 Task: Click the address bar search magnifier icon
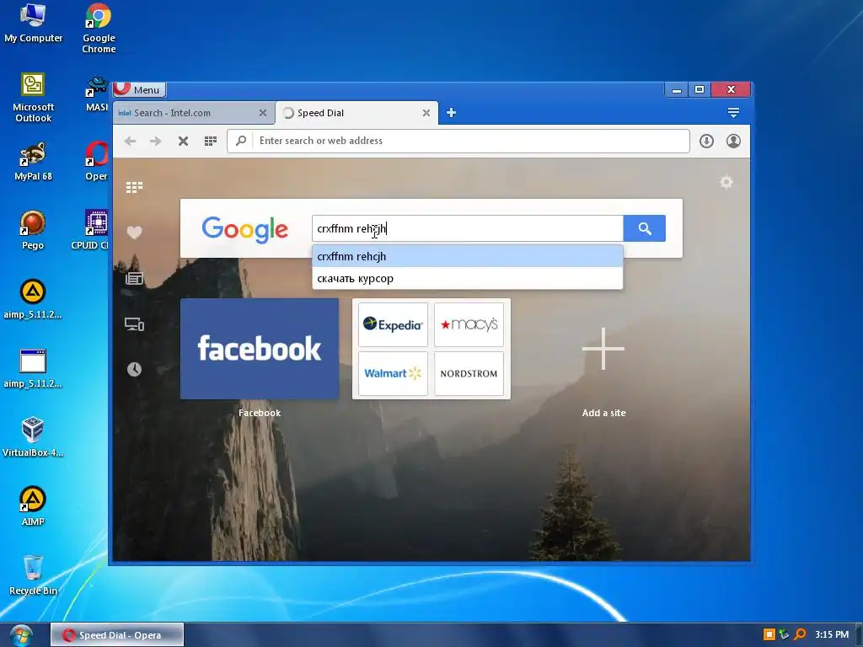coord(240,141)
